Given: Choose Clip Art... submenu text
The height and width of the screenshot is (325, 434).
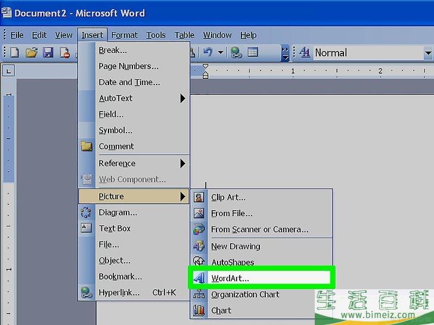Looking at the screenshot, I should [228, 198].
